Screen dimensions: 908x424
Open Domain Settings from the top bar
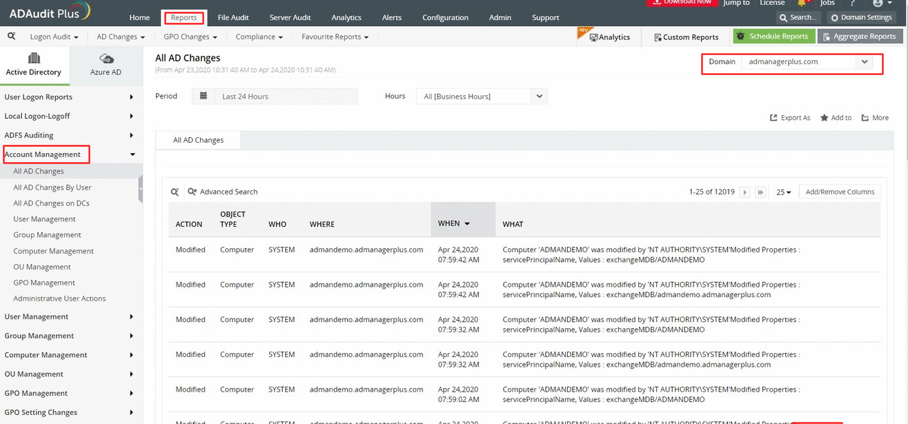point(862,17)
